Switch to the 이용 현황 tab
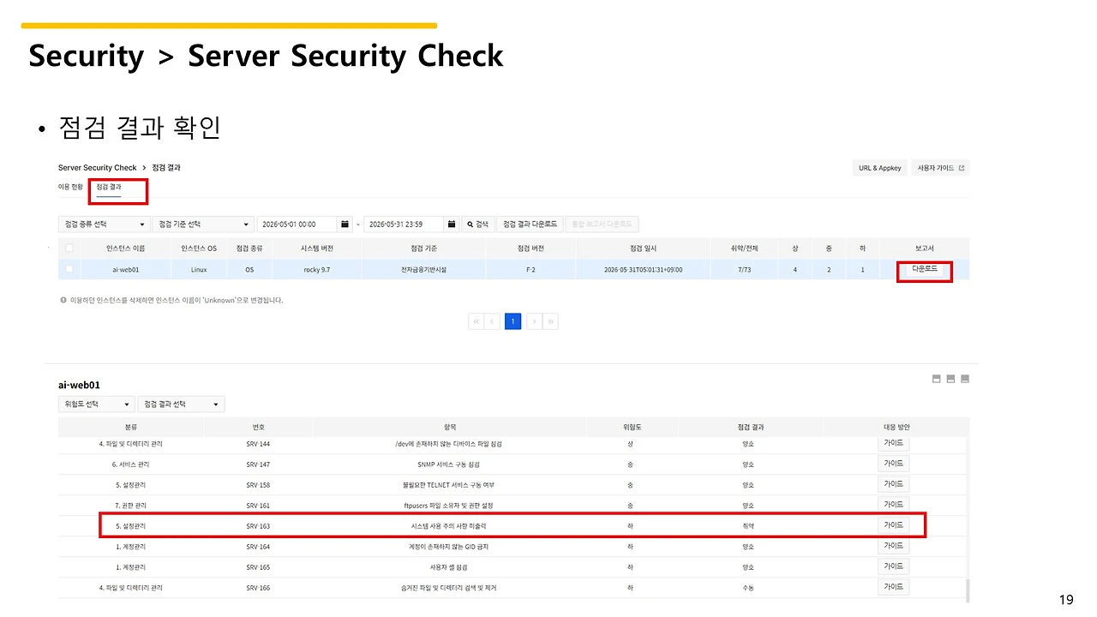 point(70,187)
